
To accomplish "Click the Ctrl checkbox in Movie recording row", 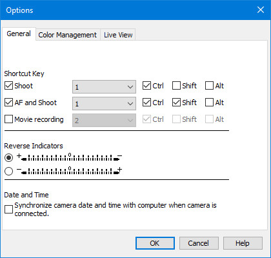I will point(146,119).
